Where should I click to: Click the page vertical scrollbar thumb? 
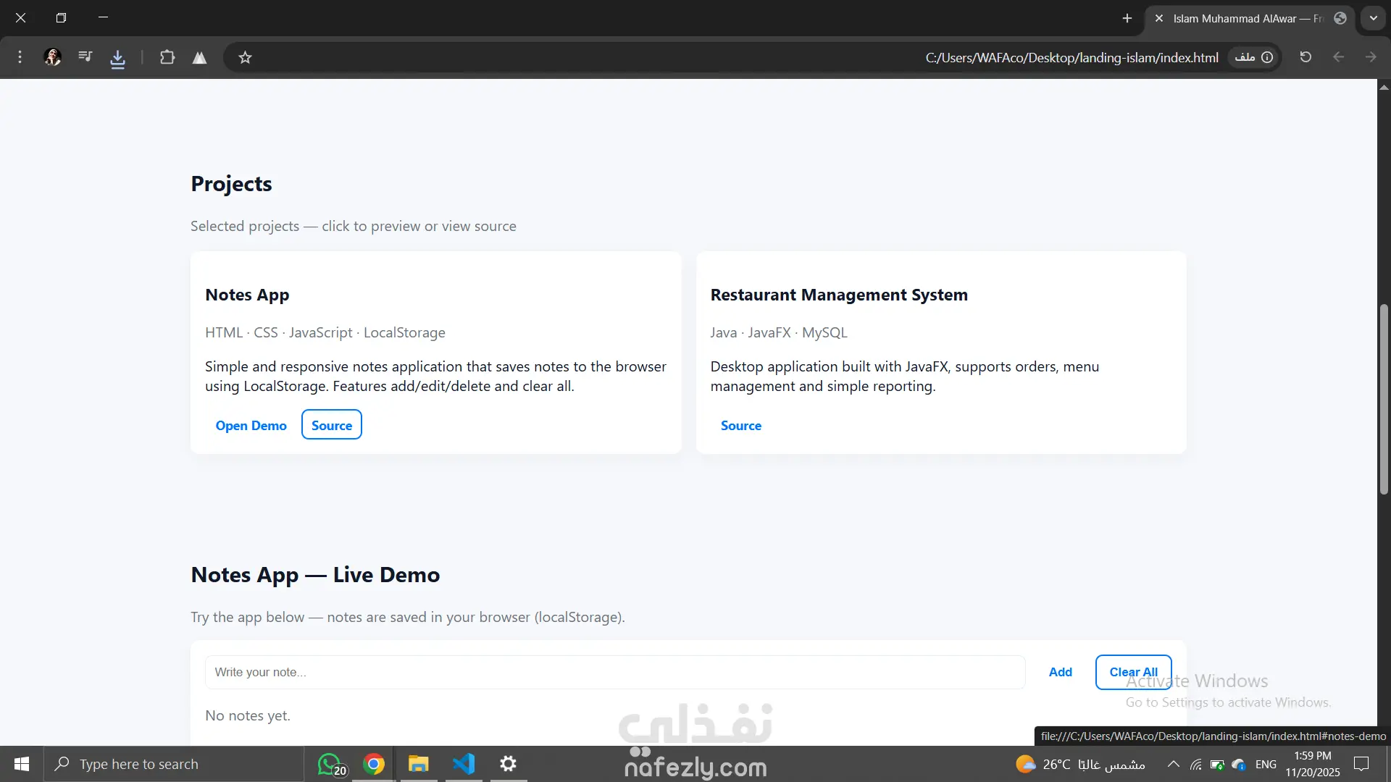(1384, 398)
